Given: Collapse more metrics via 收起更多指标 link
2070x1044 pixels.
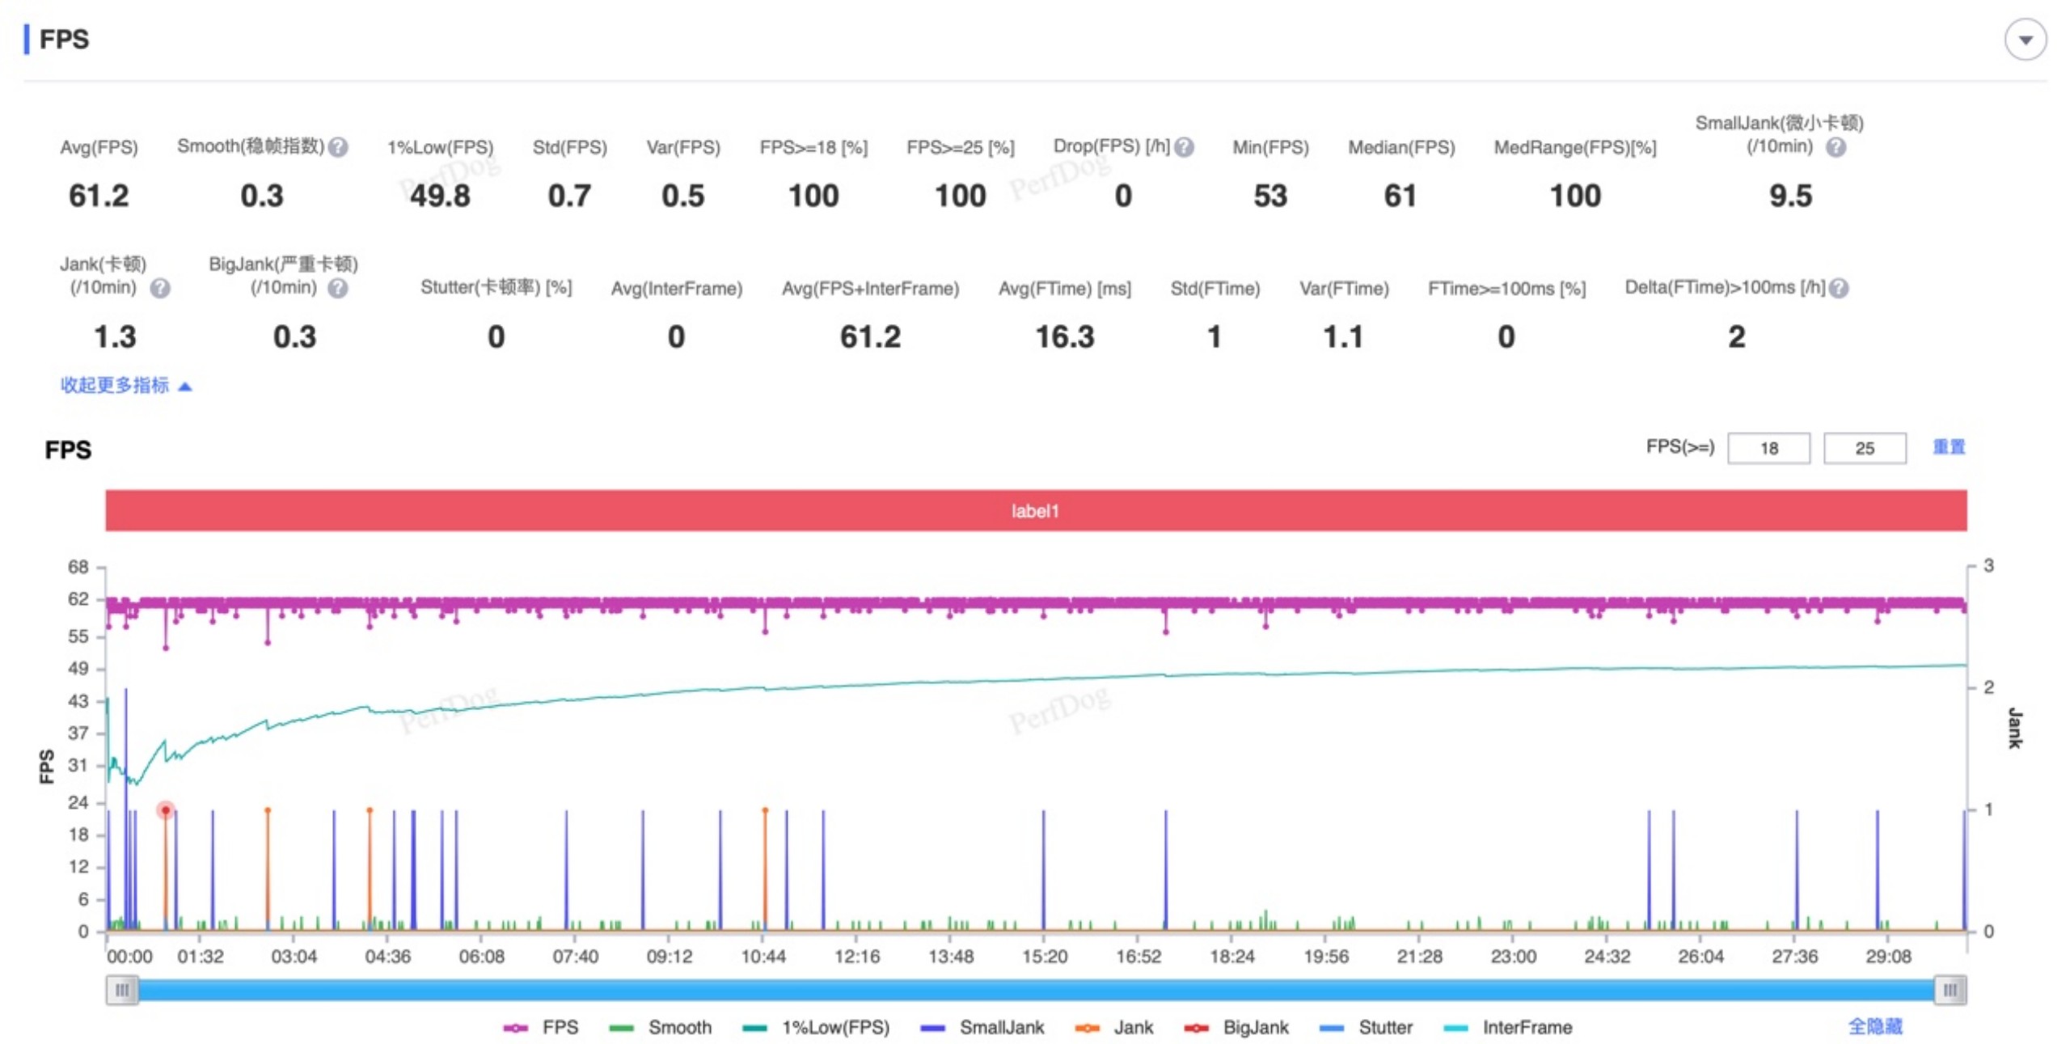Looking at the screenshot, I should coord(125,385).
